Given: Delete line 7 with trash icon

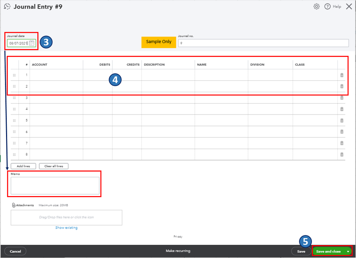Looking at the screenshot, I should tap(342, 143).
